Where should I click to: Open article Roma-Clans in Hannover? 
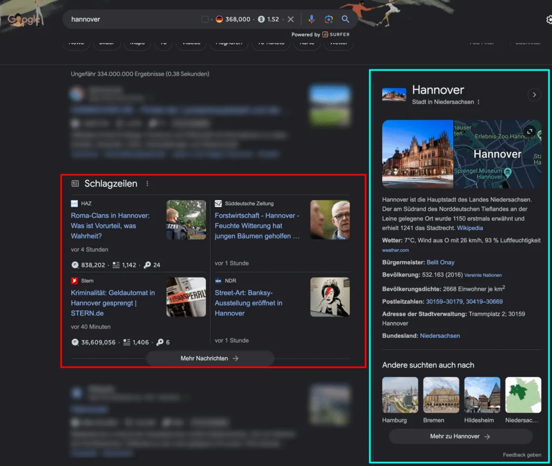click(x=110, y=225)
